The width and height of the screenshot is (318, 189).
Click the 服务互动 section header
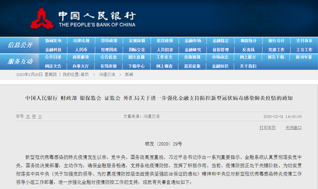click(x=20, y=61)
